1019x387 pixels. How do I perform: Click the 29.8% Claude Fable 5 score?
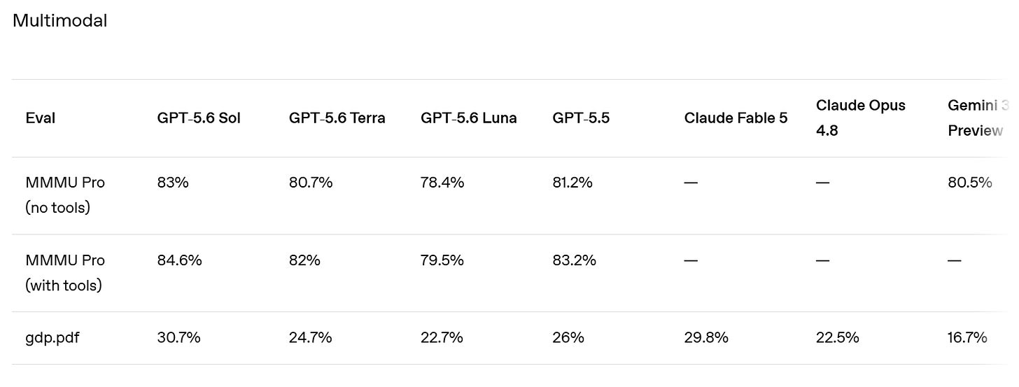(x=706, y=338)
